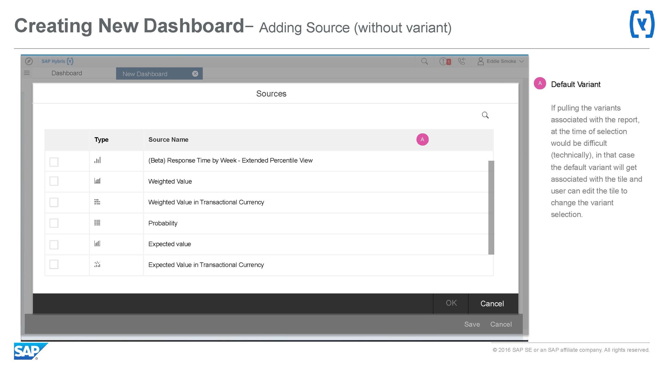
Task: Click the Eddie Smoke user name
Action: click(x=501, y=61)
